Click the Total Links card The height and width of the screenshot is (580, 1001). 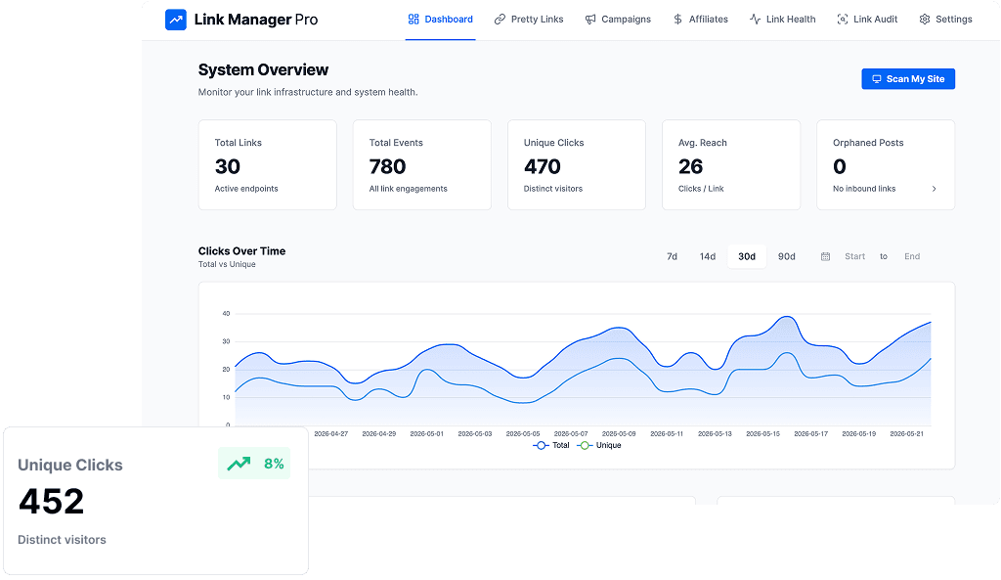pos(268,164)
